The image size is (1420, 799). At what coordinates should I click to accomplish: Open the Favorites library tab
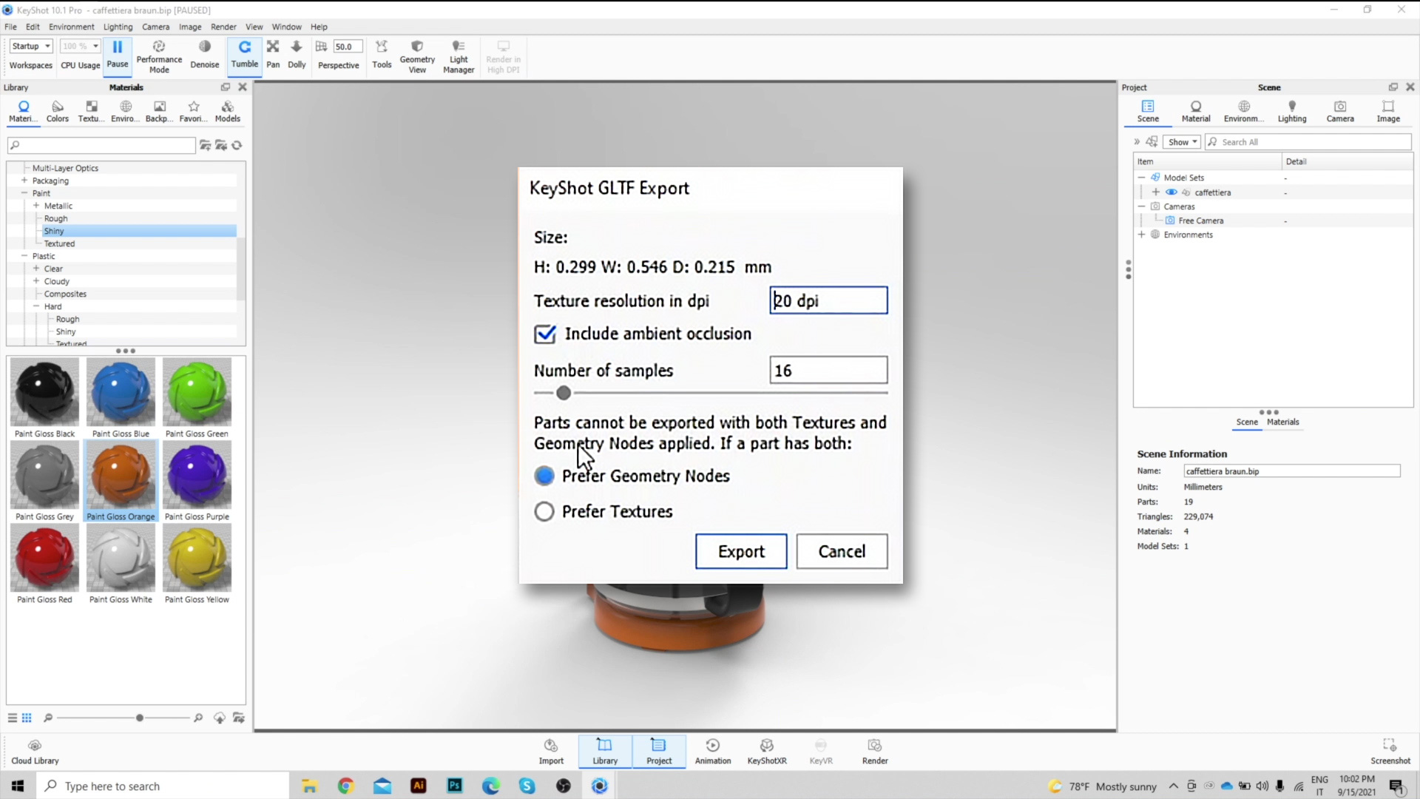194,112
